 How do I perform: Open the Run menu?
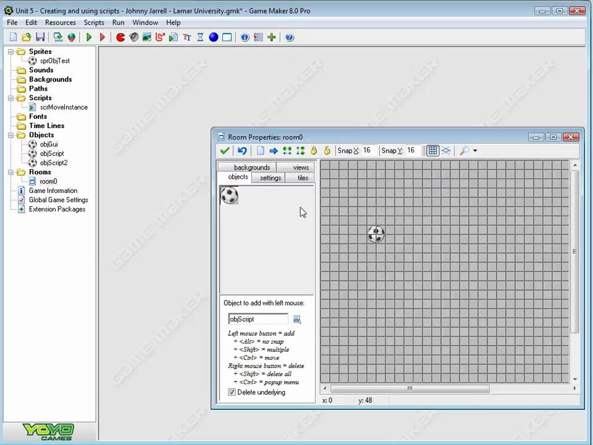[119, 22]
